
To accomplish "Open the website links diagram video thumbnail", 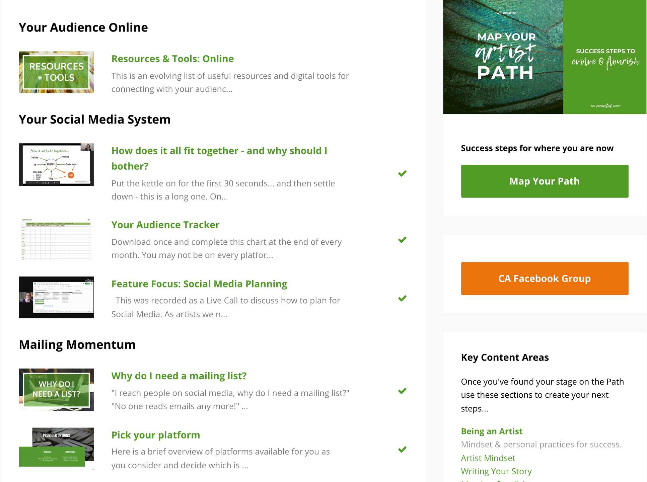I will tap(56, 164).
